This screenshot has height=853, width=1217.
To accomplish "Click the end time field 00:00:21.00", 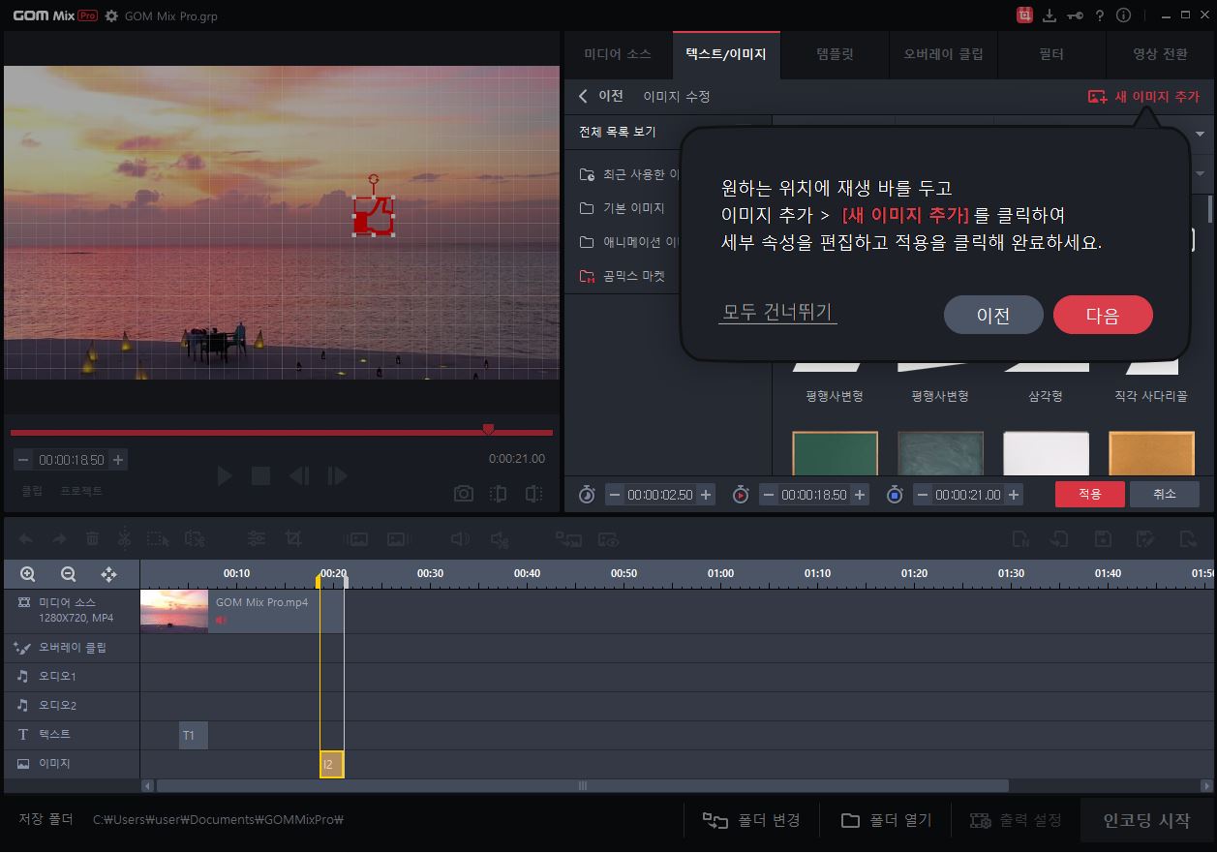I will click(x=968, y=495).
